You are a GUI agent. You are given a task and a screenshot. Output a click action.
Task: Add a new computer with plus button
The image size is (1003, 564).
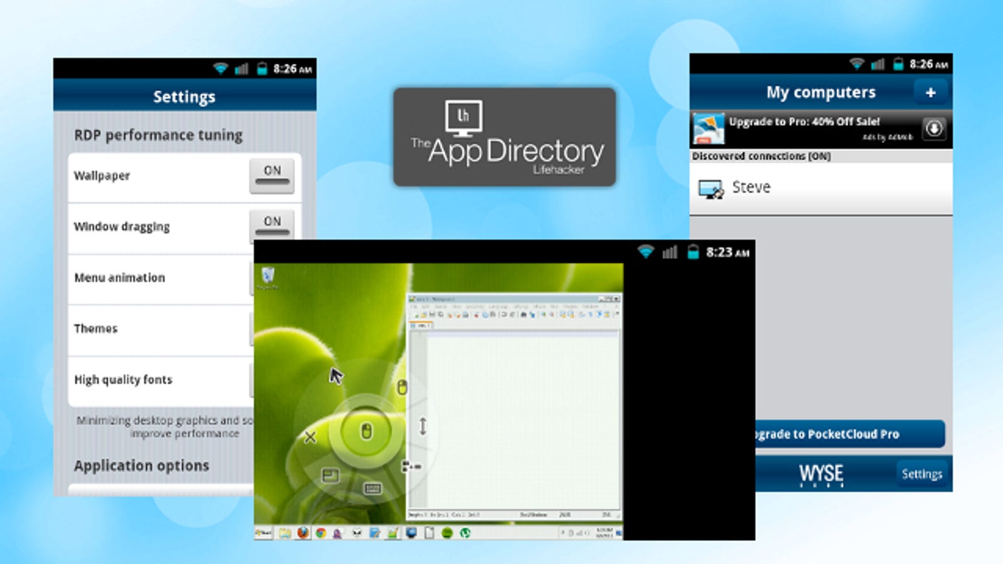coord(930,93)
